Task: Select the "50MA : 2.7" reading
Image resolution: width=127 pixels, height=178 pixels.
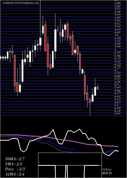Action: [x=15, y=159]
